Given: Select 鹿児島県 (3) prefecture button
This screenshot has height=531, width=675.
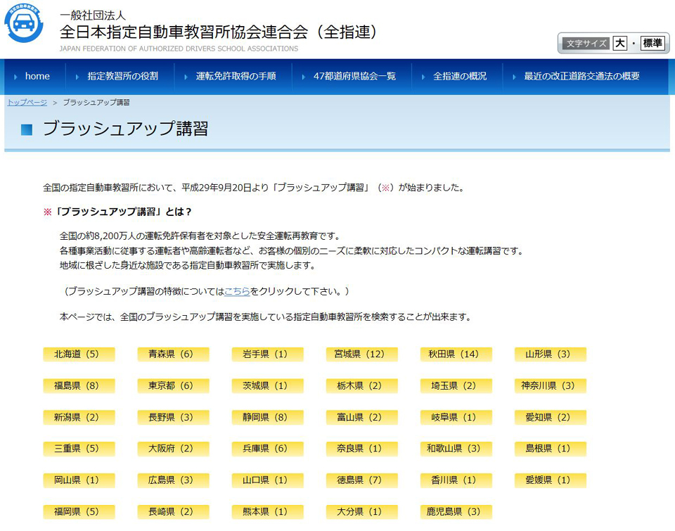Looking at the screenshot, I should pyautogui.click(x=456, y=512).
